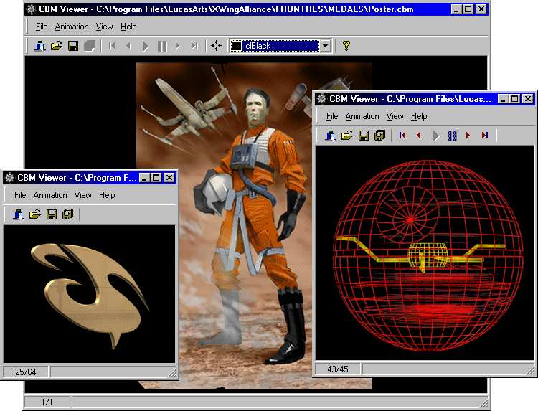Open Help menu in Poster.cbm window
Screen dimensions: 538x411
coord(128,27)
